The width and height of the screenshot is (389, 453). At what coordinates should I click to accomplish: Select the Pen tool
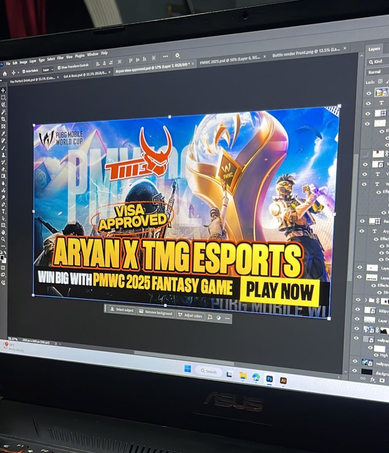3,204
